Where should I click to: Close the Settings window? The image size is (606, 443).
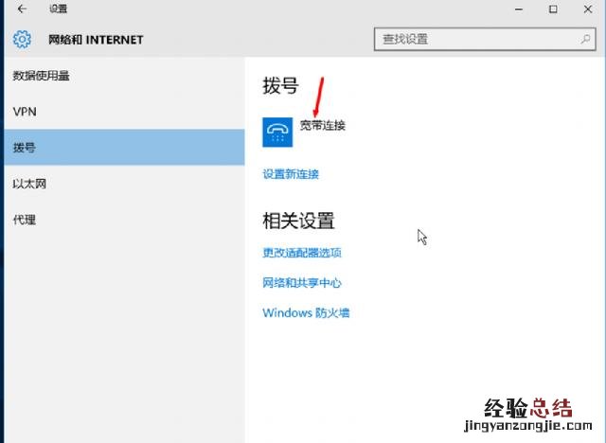[x=588, y=9]
